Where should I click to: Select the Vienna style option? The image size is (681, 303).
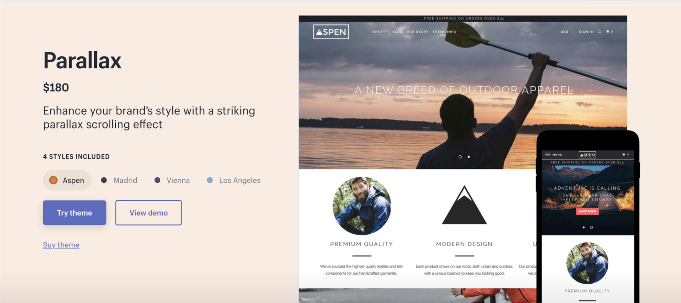(172, 180)
